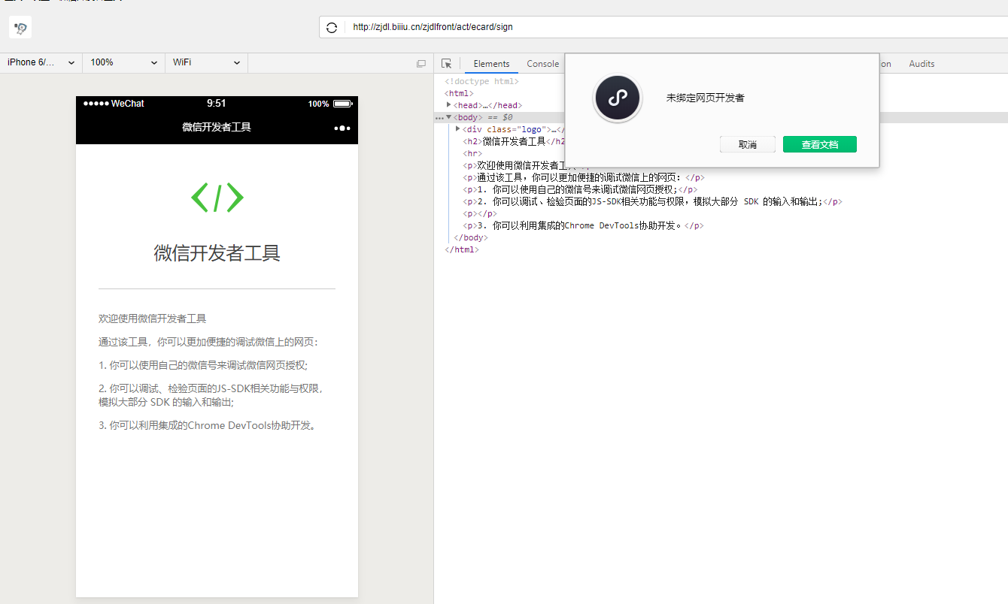The width and height of the screenshot is (1008, 604).
Task: Switch to the Elements tab
Action: point(491,64)
